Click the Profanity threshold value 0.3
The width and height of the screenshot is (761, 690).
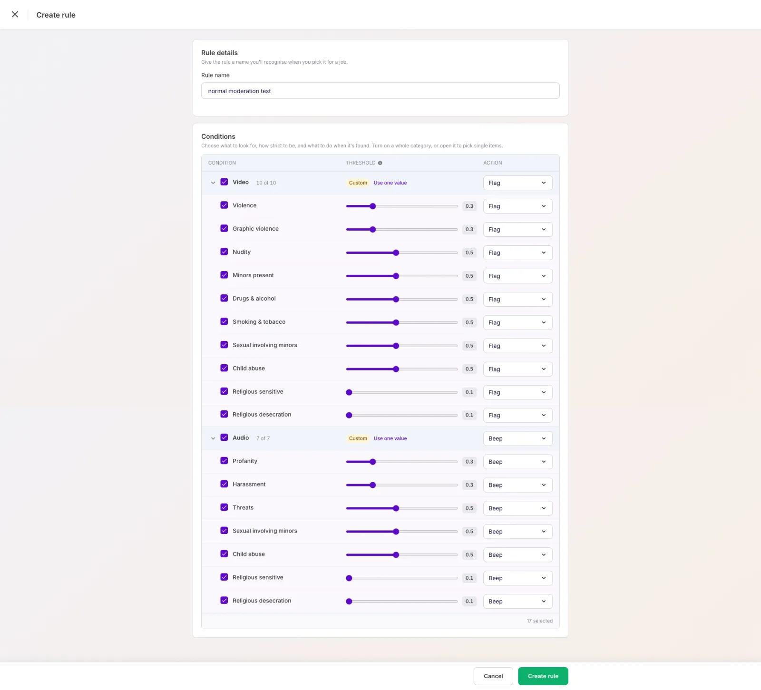coord(469,462)
